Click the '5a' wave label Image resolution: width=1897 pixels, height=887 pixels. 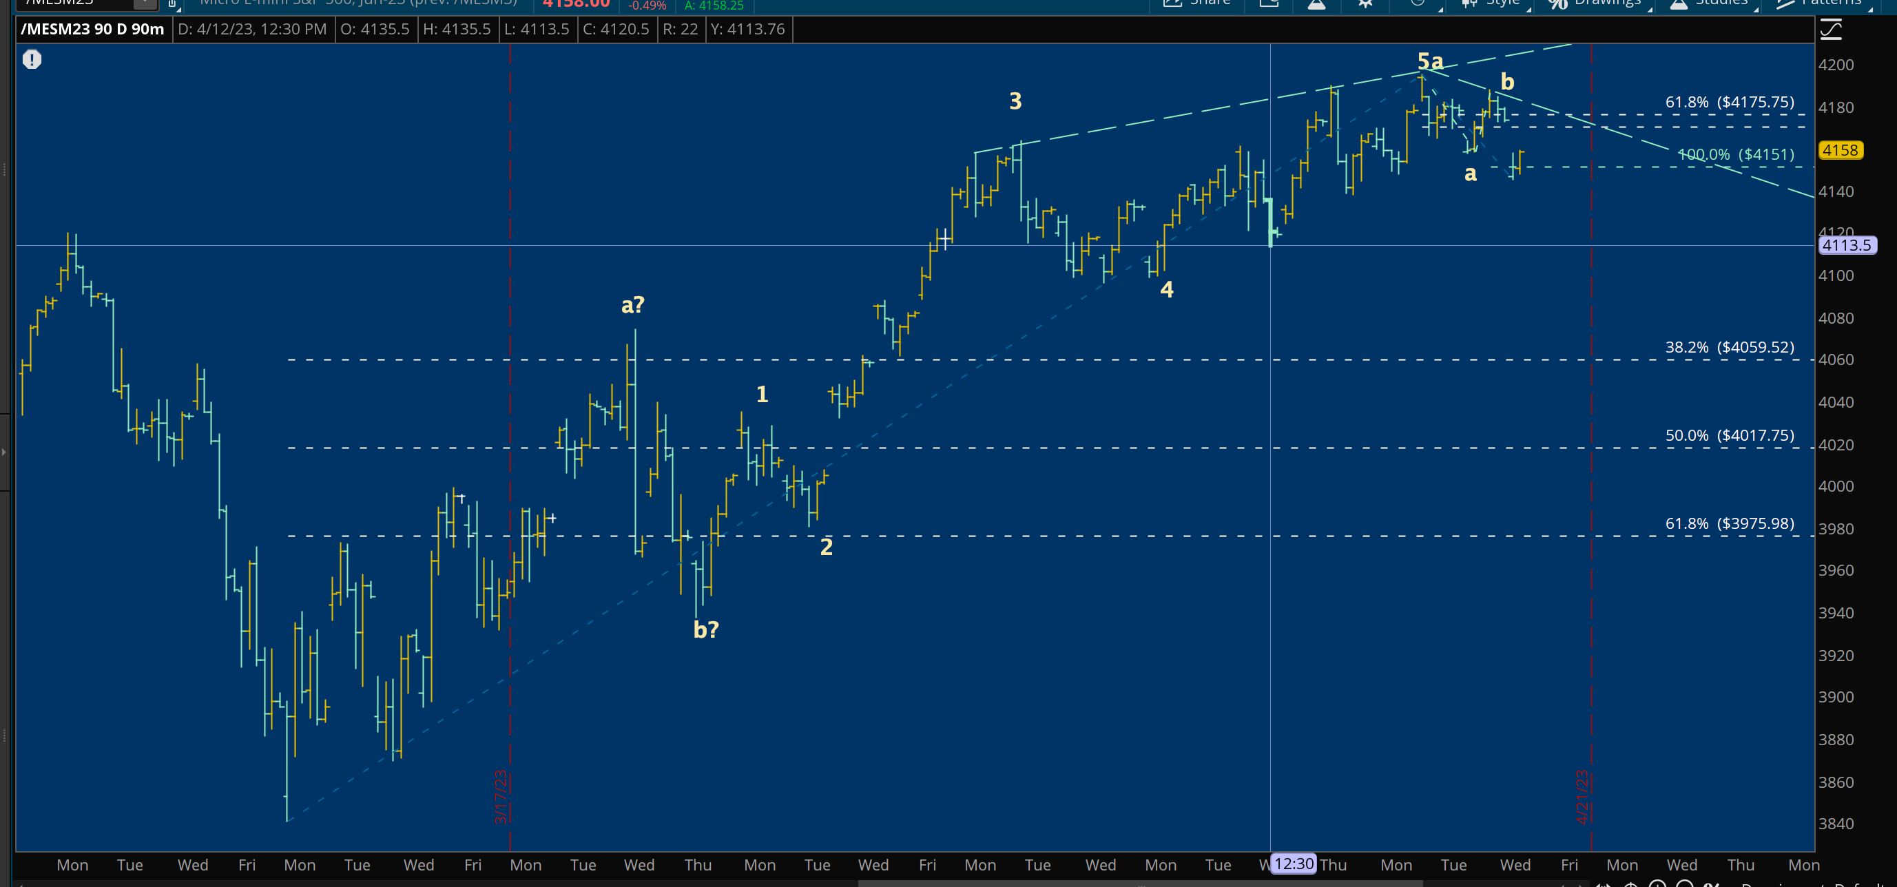1430,61
